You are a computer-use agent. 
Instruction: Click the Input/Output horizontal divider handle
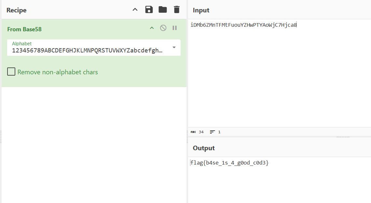pyautogui.click(x=343, y=137)
